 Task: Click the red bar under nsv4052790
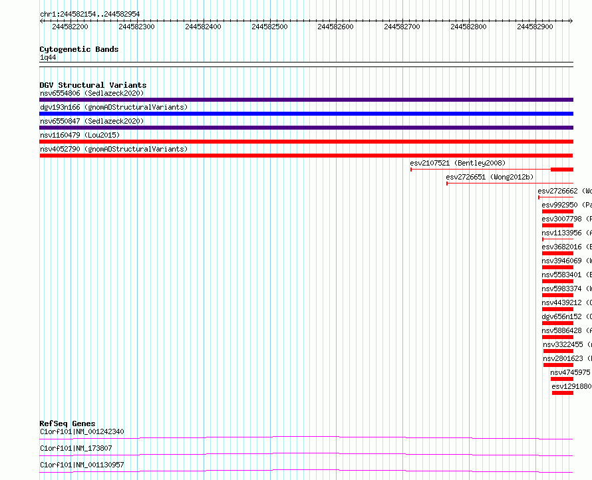[306, 156]
